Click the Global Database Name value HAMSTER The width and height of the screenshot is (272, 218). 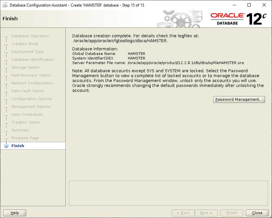(x=137, y=54)
